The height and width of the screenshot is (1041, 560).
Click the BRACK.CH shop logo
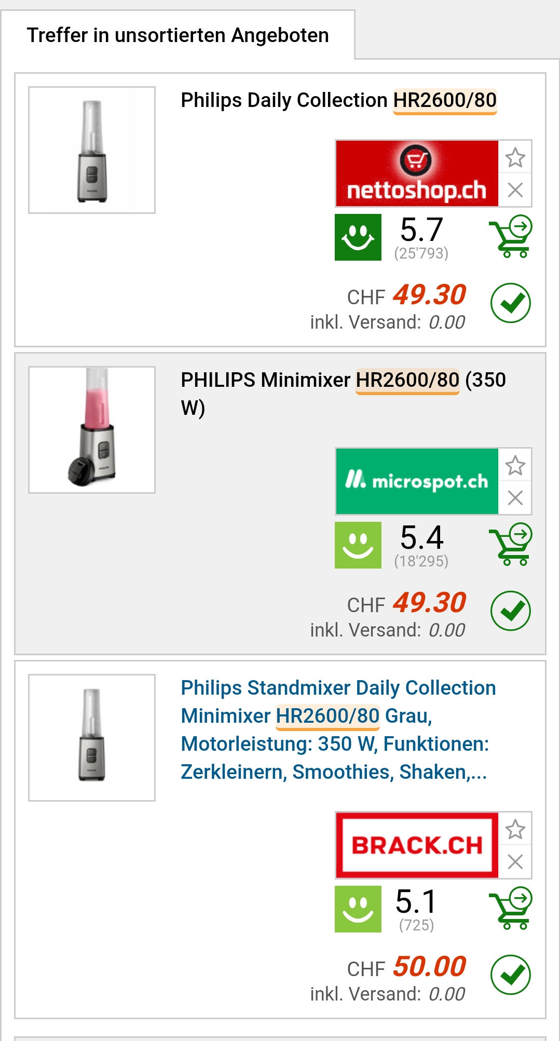(417, 845)
